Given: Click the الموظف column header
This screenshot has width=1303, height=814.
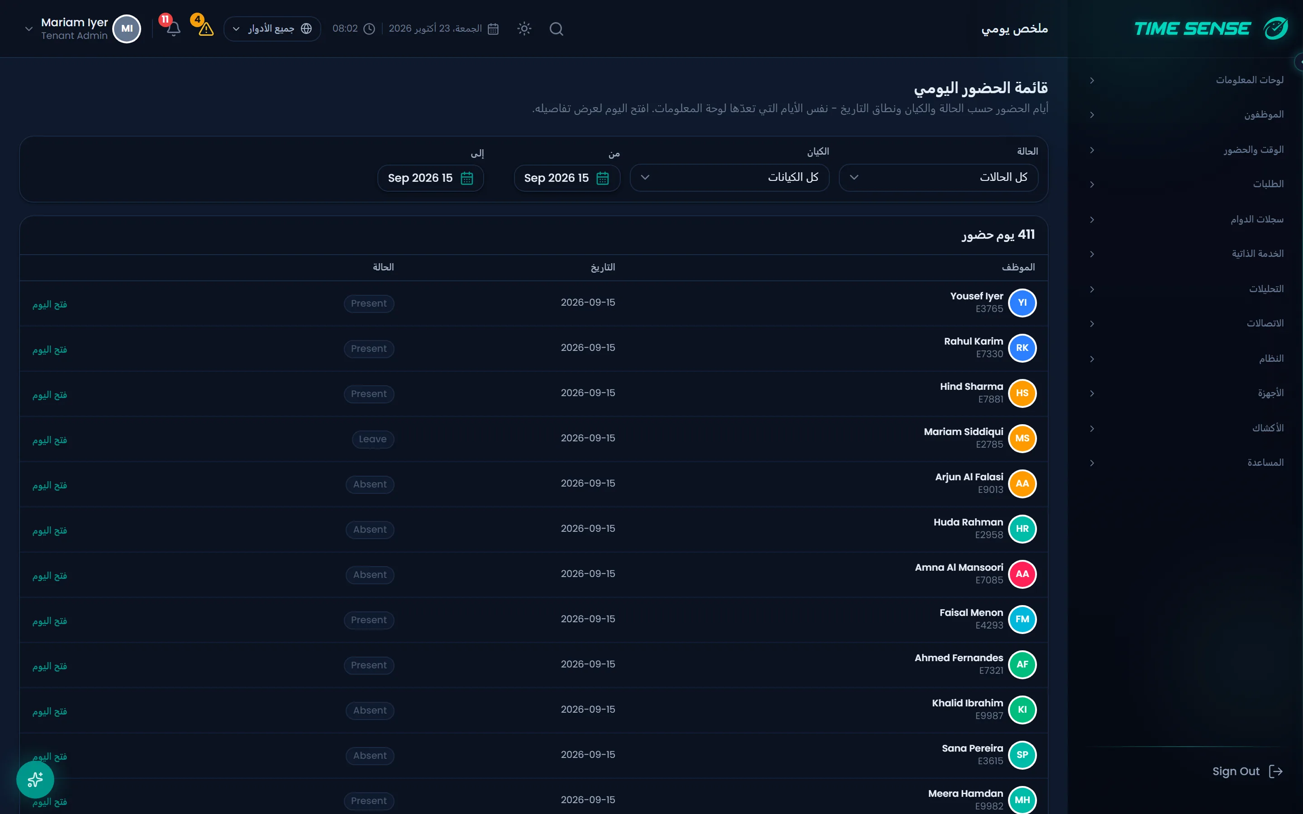Looking at the screenshot, I should point(1018,267).
